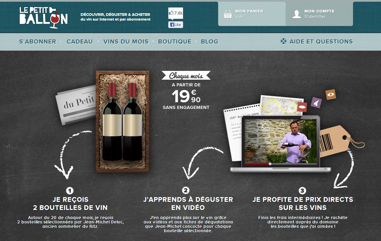Click the shopping basket icon
This screenshot has height=241, width=381.
pyautogui.click(x=228, y=14)
